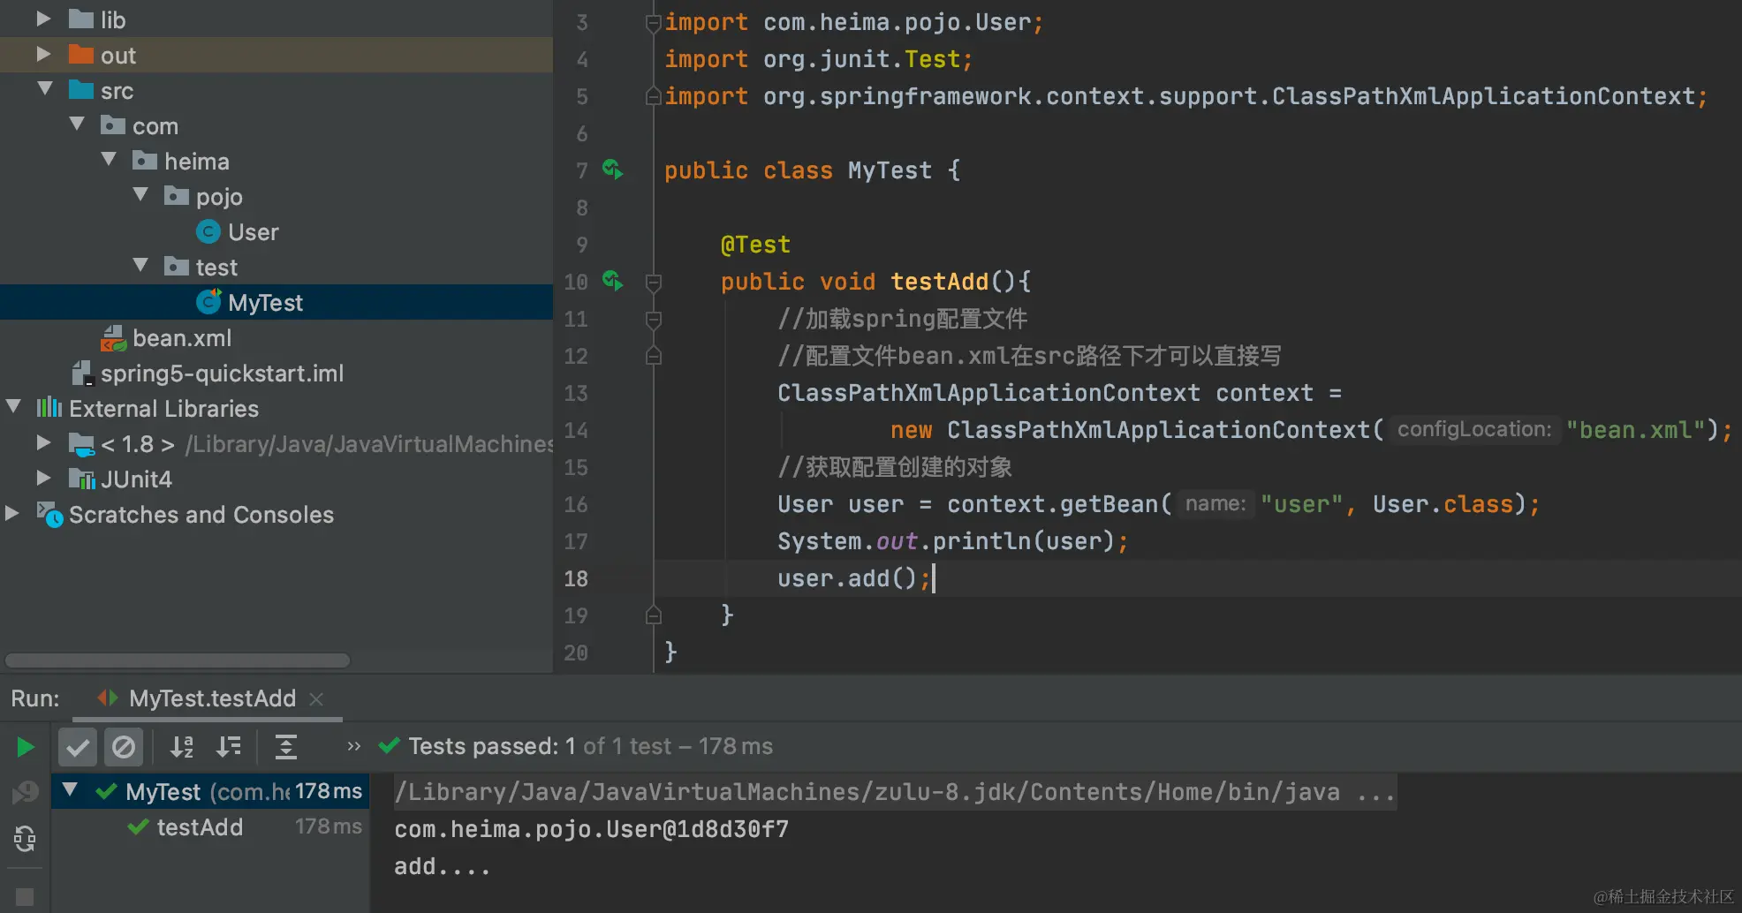
Task: Click the green Run button in Run panel
Action: [x=26, y=748]
